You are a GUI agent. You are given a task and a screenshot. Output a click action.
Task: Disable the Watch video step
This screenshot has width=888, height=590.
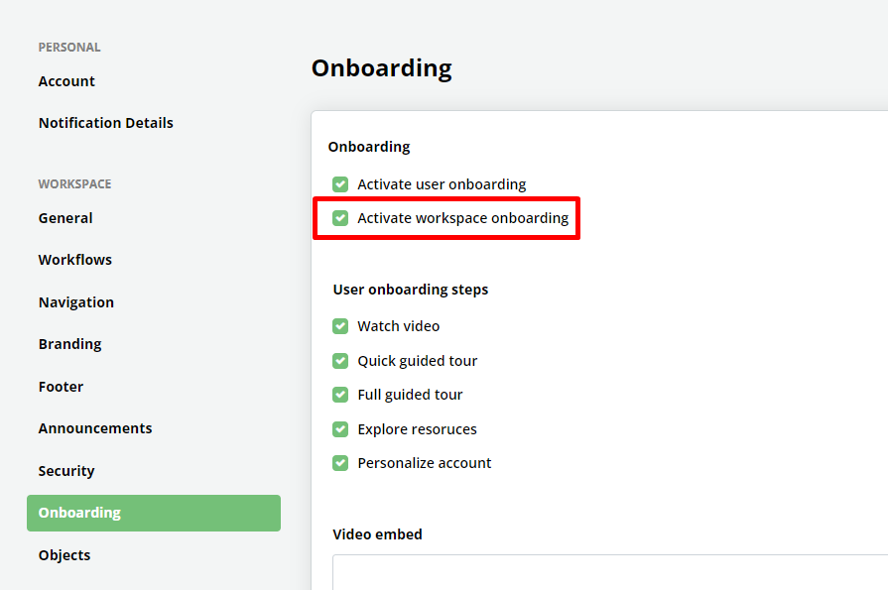point(340,326)
